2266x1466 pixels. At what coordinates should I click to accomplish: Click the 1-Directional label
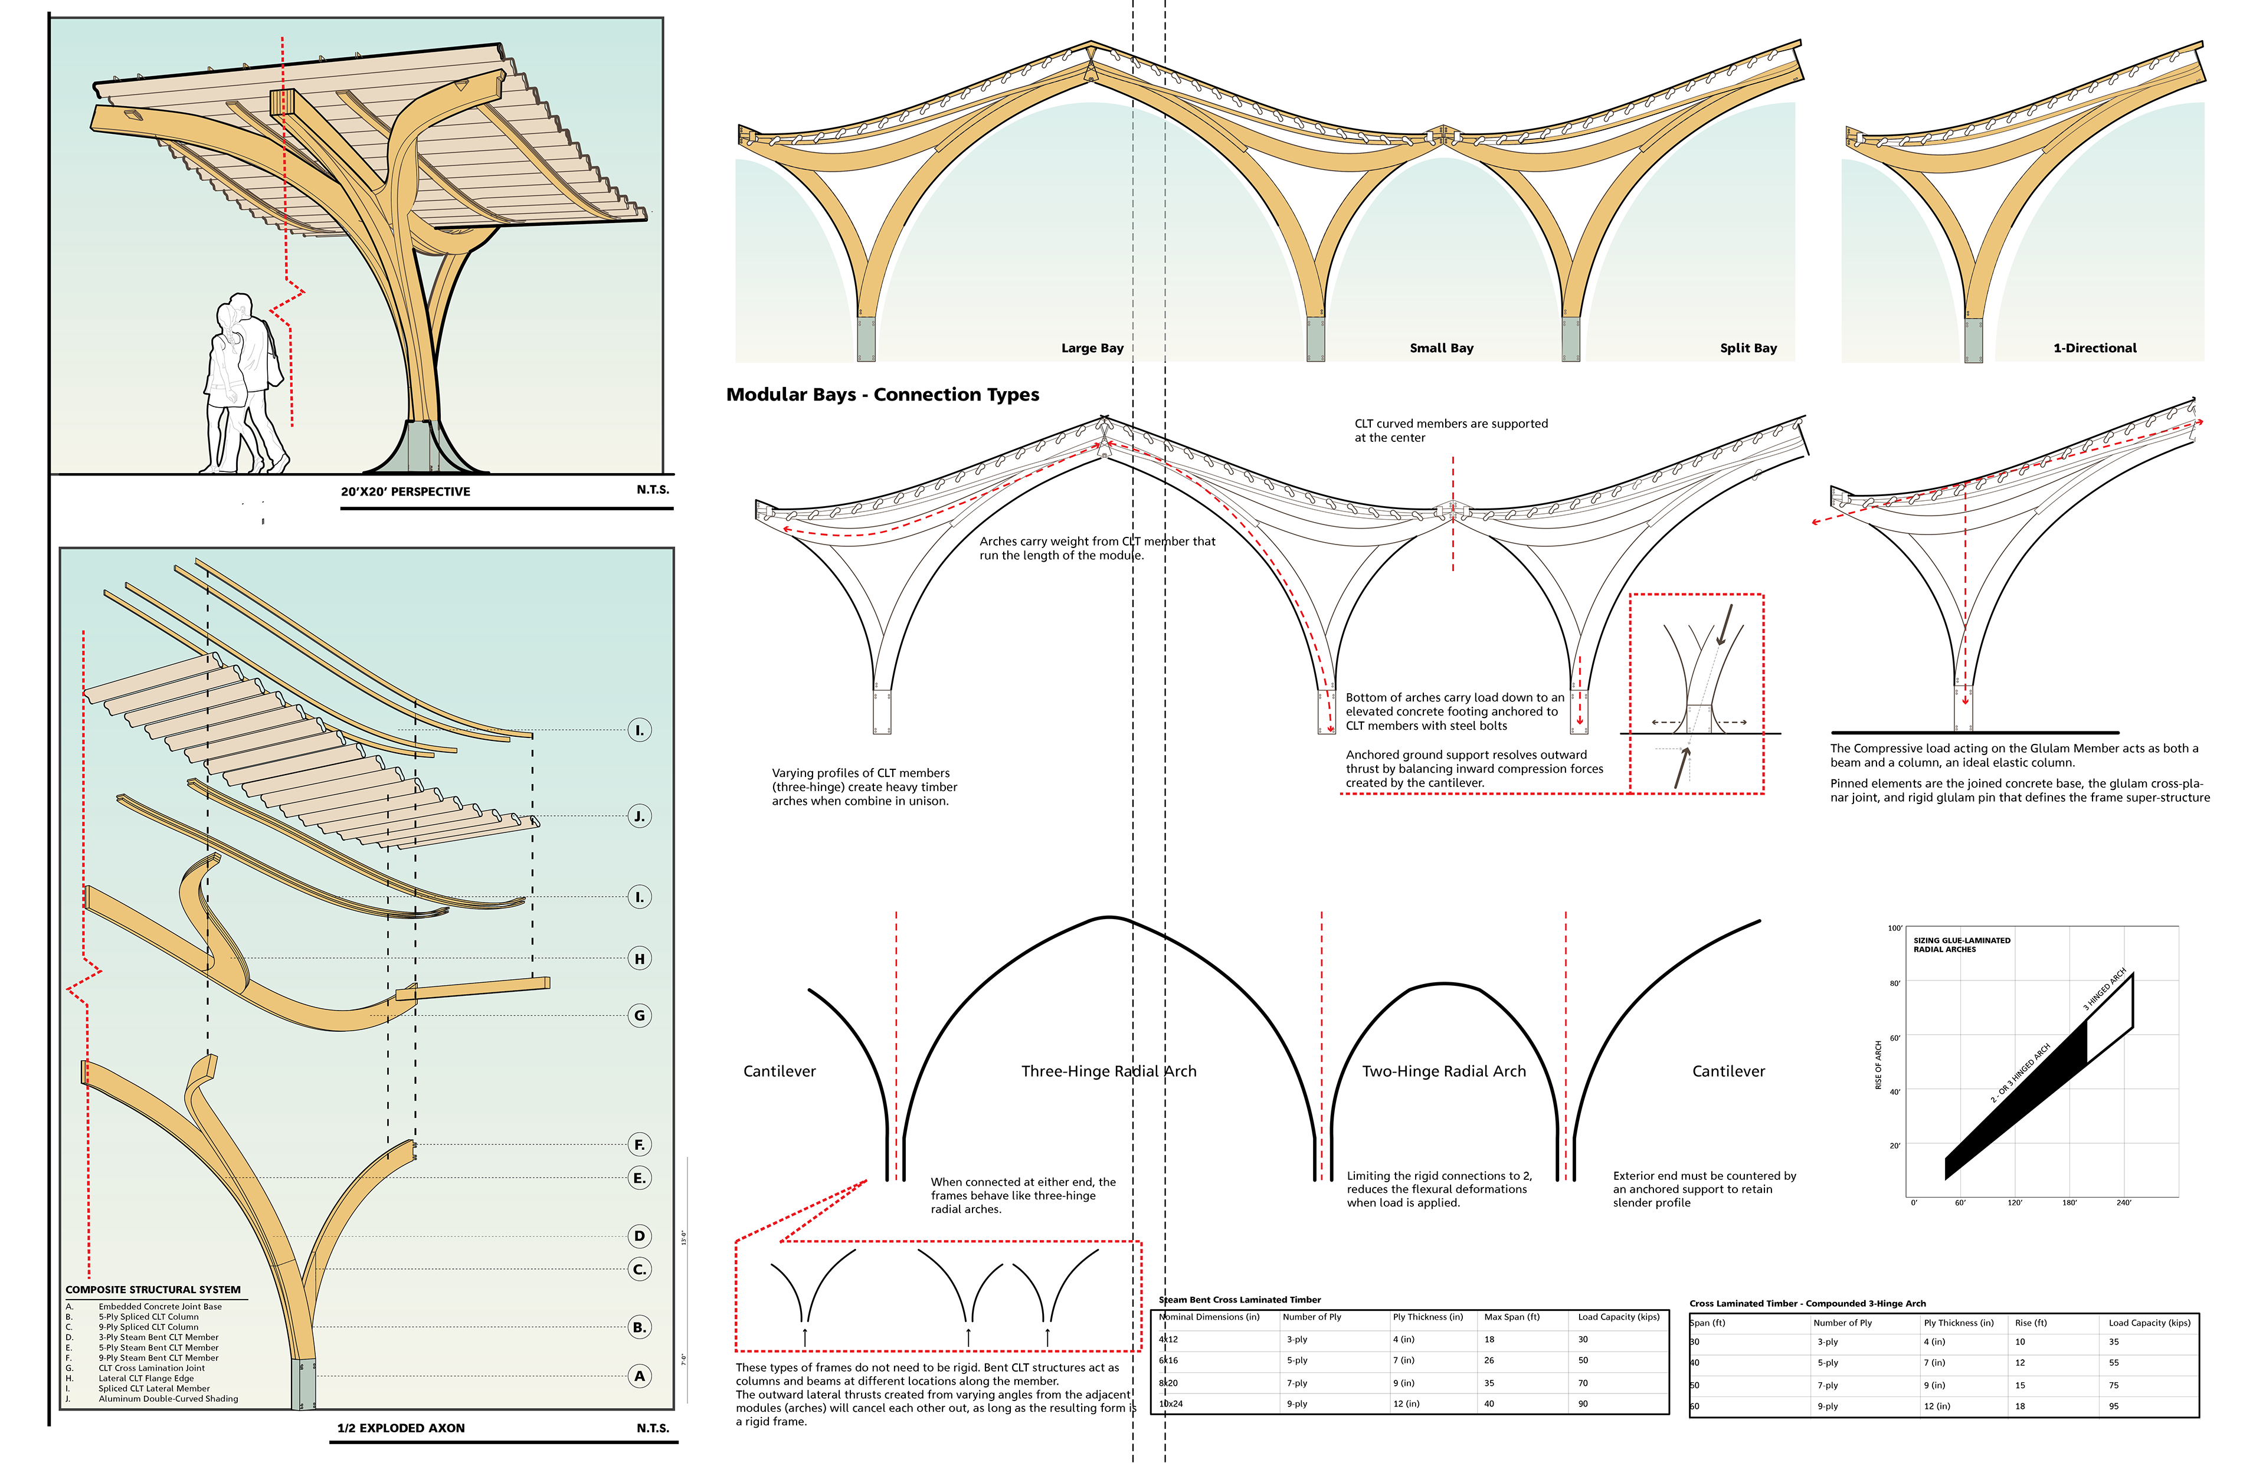[2094, 349]
